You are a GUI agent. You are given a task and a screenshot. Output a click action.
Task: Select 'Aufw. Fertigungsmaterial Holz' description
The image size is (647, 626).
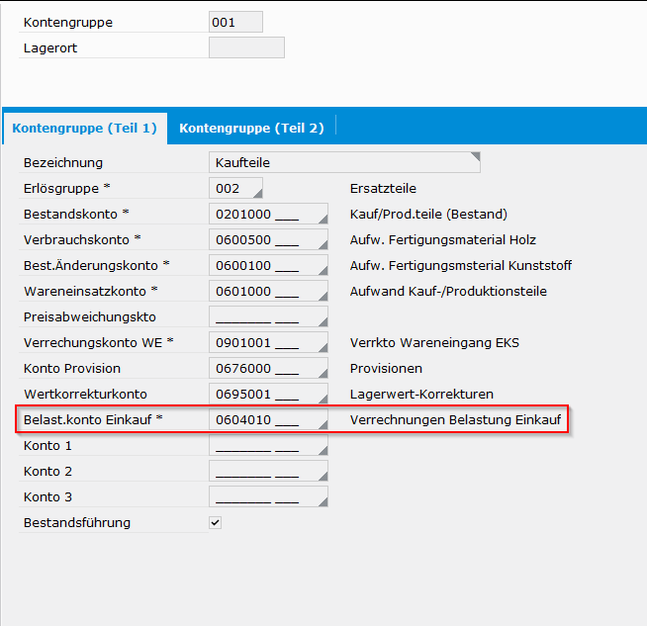pyautogui.click(x=443, y=239)
